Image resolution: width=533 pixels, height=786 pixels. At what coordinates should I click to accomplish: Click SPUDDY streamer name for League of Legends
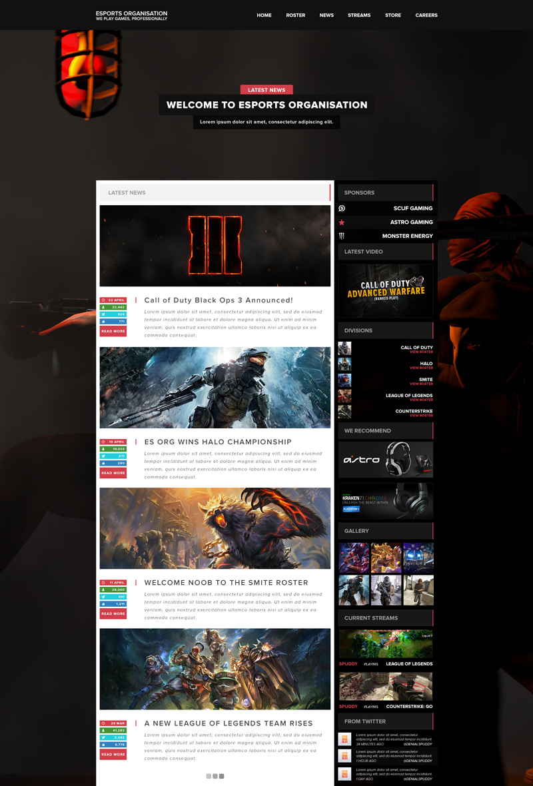[x=348, y=664]
